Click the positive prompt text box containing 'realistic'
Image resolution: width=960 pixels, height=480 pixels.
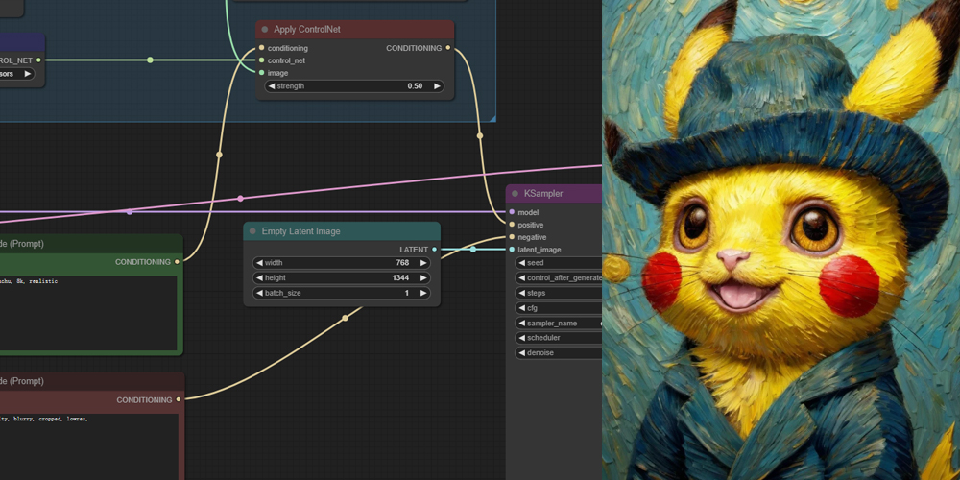(88, 313)
